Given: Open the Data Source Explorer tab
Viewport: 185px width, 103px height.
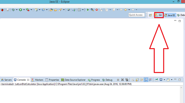Looking at the screenshot, I should tap(73, 80).
